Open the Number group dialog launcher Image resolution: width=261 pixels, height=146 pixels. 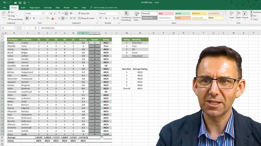pos(119,23)
